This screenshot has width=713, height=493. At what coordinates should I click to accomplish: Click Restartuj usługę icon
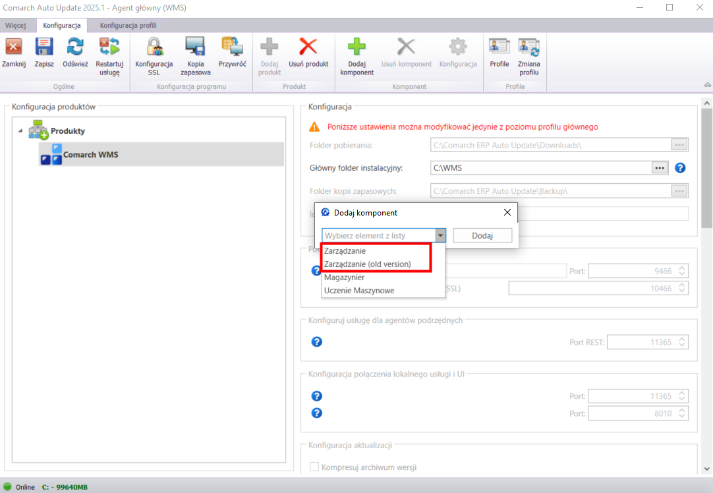tap(109, 47)
